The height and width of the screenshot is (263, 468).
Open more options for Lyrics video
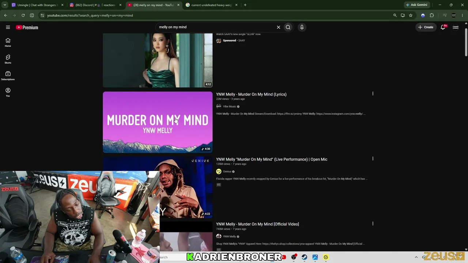pos(373,94)
